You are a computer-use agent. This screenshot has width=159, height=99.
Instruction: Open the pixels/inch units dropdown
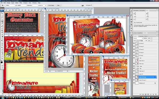tap(42, 6)
